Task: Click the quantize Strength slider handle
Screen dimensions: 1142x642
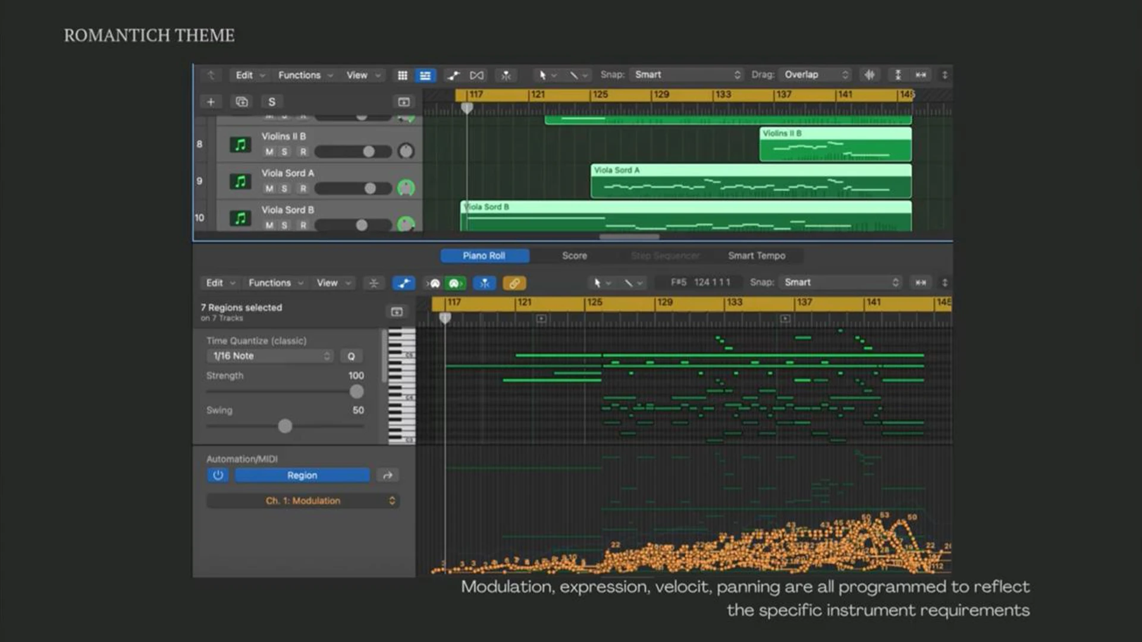Action: [356, 391]
